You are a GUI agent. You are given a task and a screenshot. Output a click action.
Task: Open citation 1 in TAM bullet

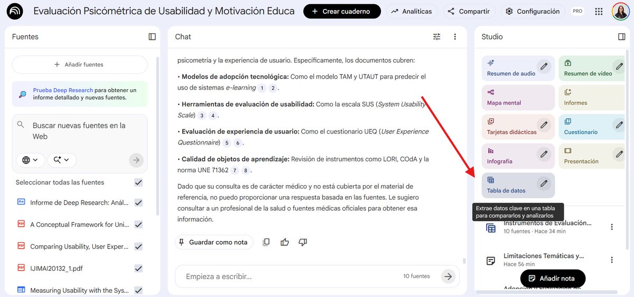(x=262, y=88)
